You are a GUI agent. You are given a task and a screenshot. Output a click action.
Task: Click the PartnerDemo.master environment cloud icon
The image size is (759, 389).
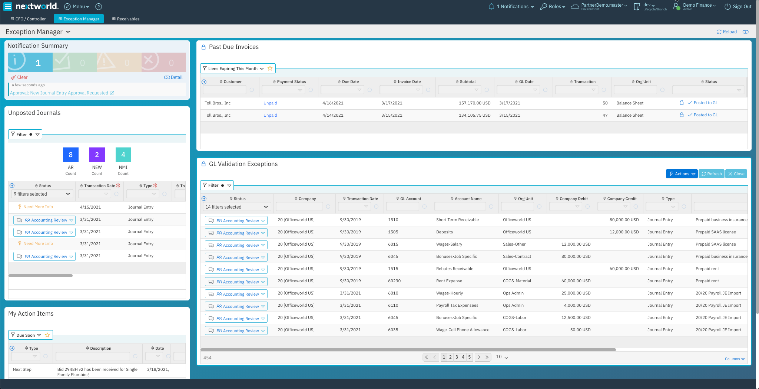pyautogui.click(x=574, y=6)
